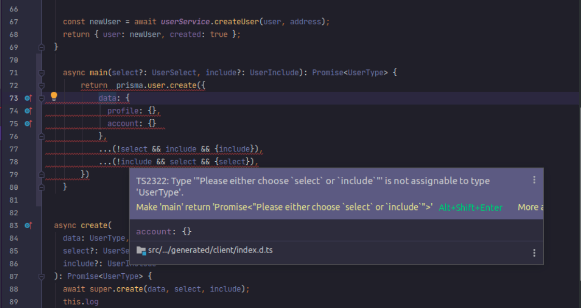Click 'Promise<UserType>' on line 71
The height and width of the screenshot is (308, 581).
pos(350,73)
